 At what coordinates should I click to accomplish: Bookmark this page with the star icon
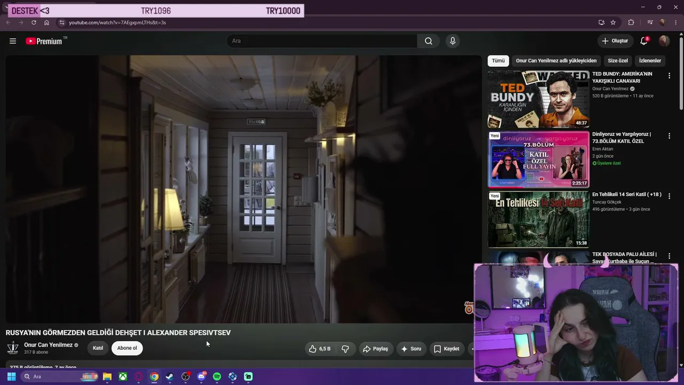coord(613,22)
